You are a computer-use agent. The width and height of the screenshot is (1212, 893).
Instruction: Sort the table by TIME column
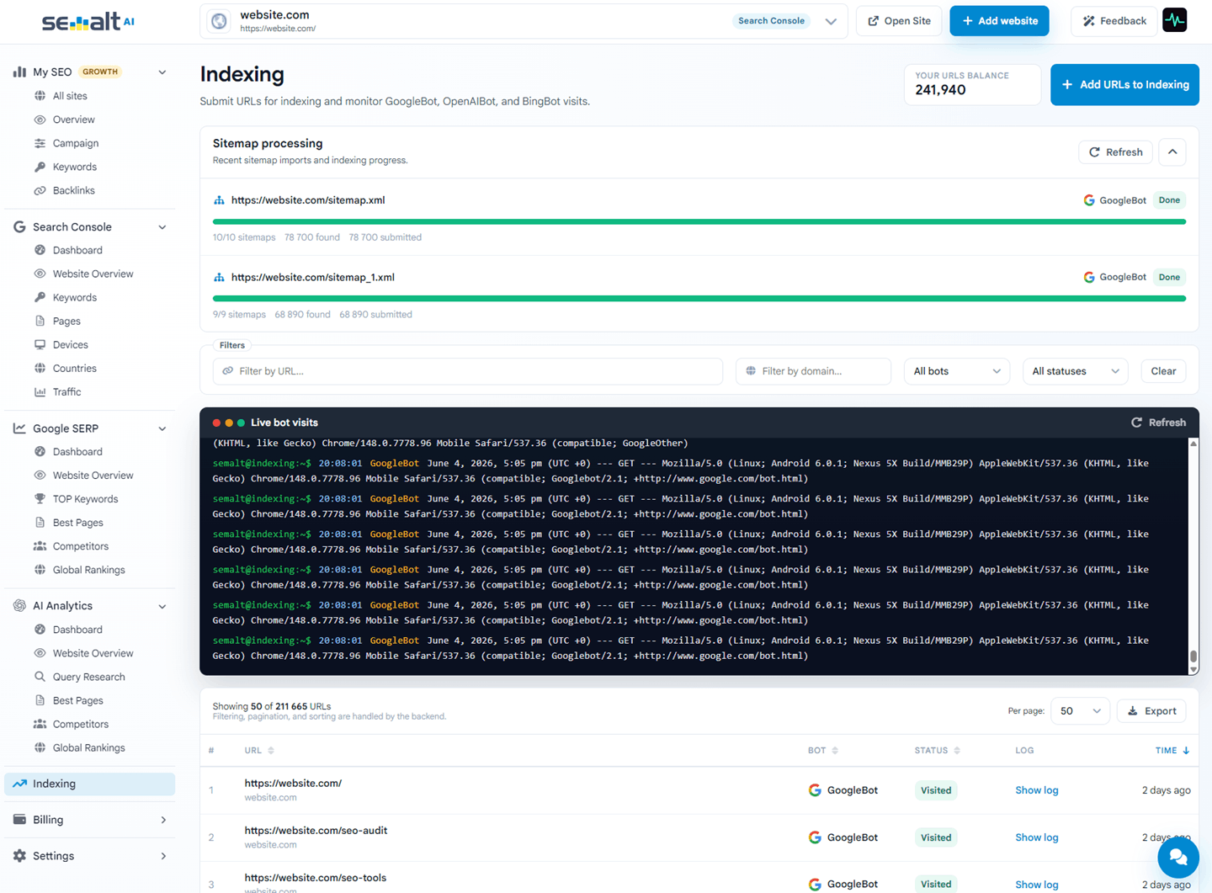pos(1172,751)
